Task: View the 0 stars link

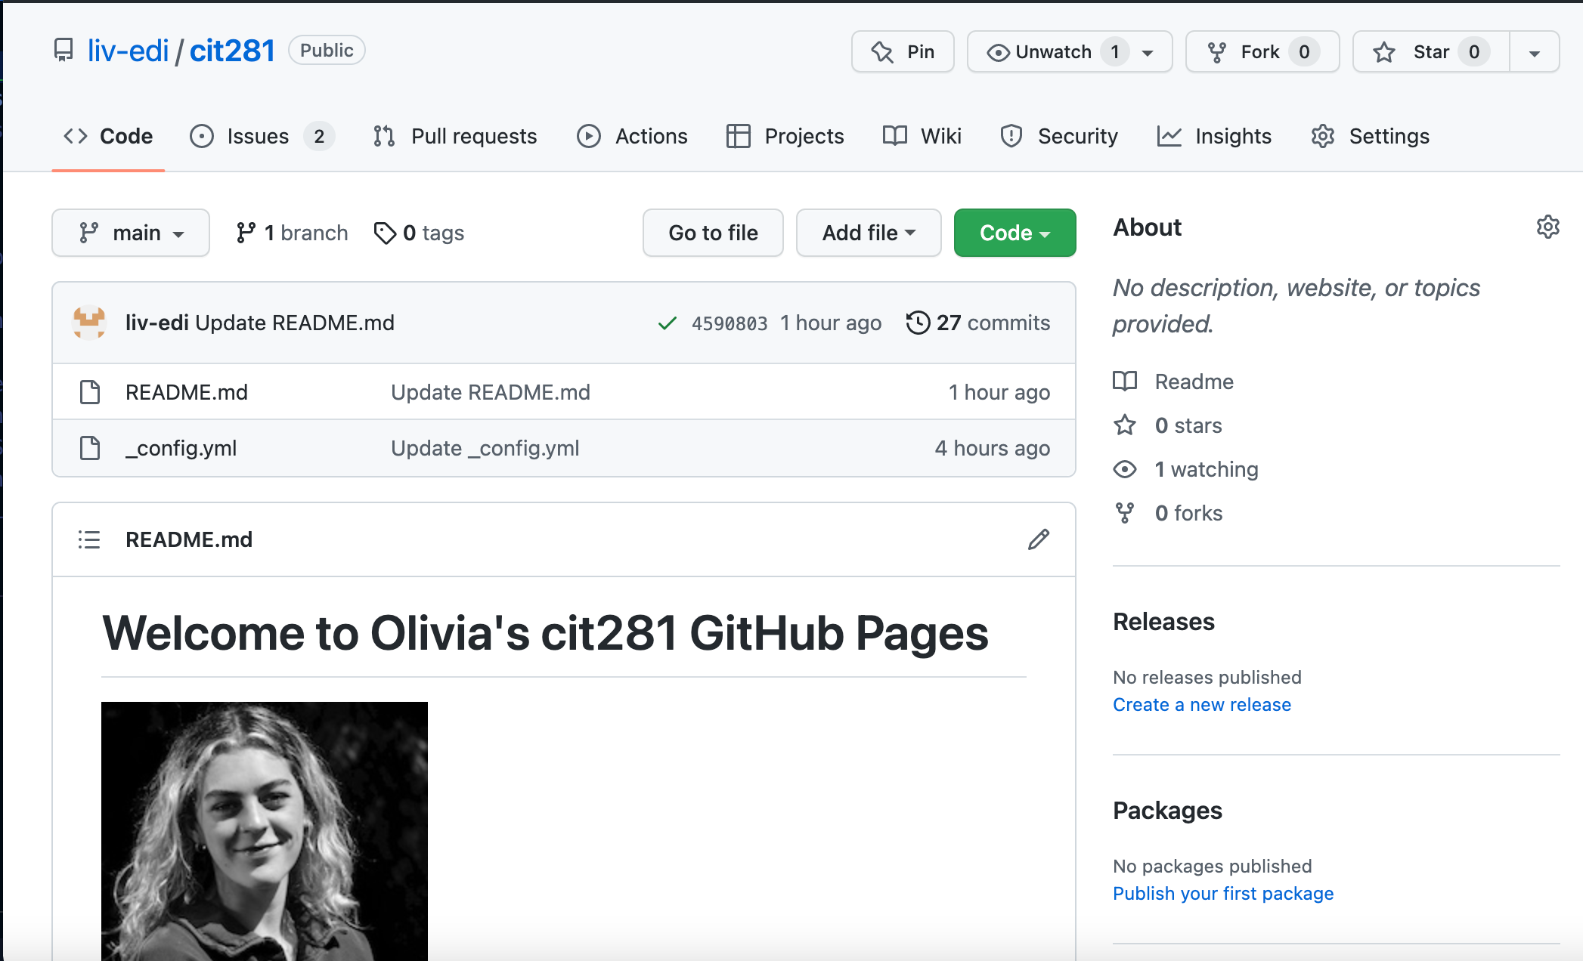Action: click(1188, 425)
